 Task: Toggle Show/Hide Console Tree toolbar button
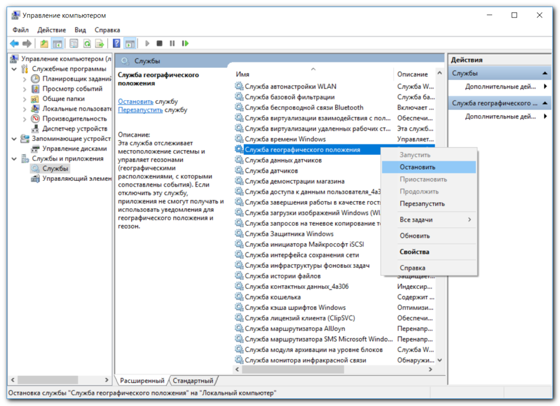click(57, 43)
